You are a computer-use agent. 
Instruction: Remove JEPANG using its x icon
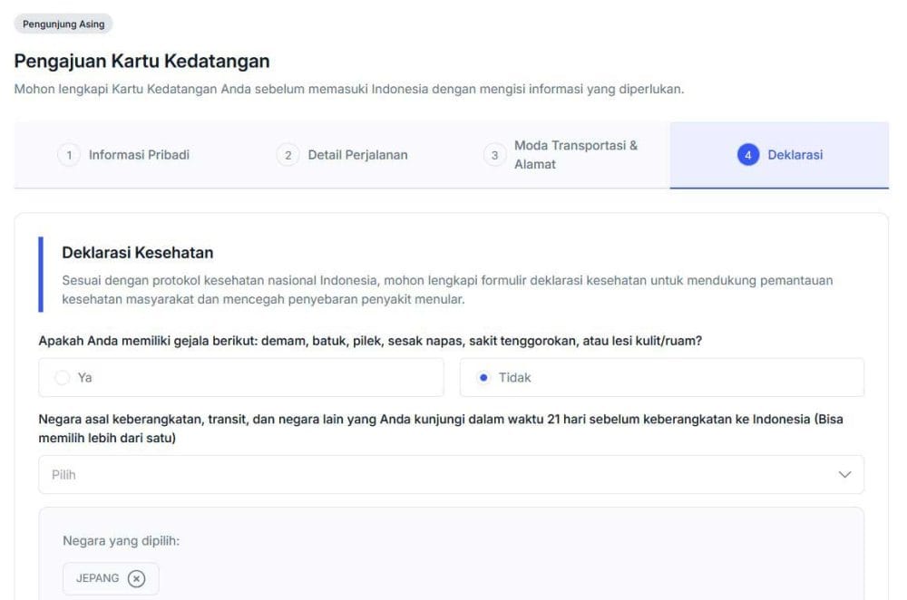136,578
